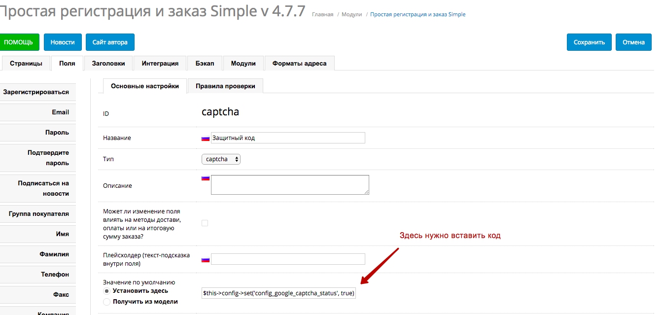Click the Отмена button

633,42
